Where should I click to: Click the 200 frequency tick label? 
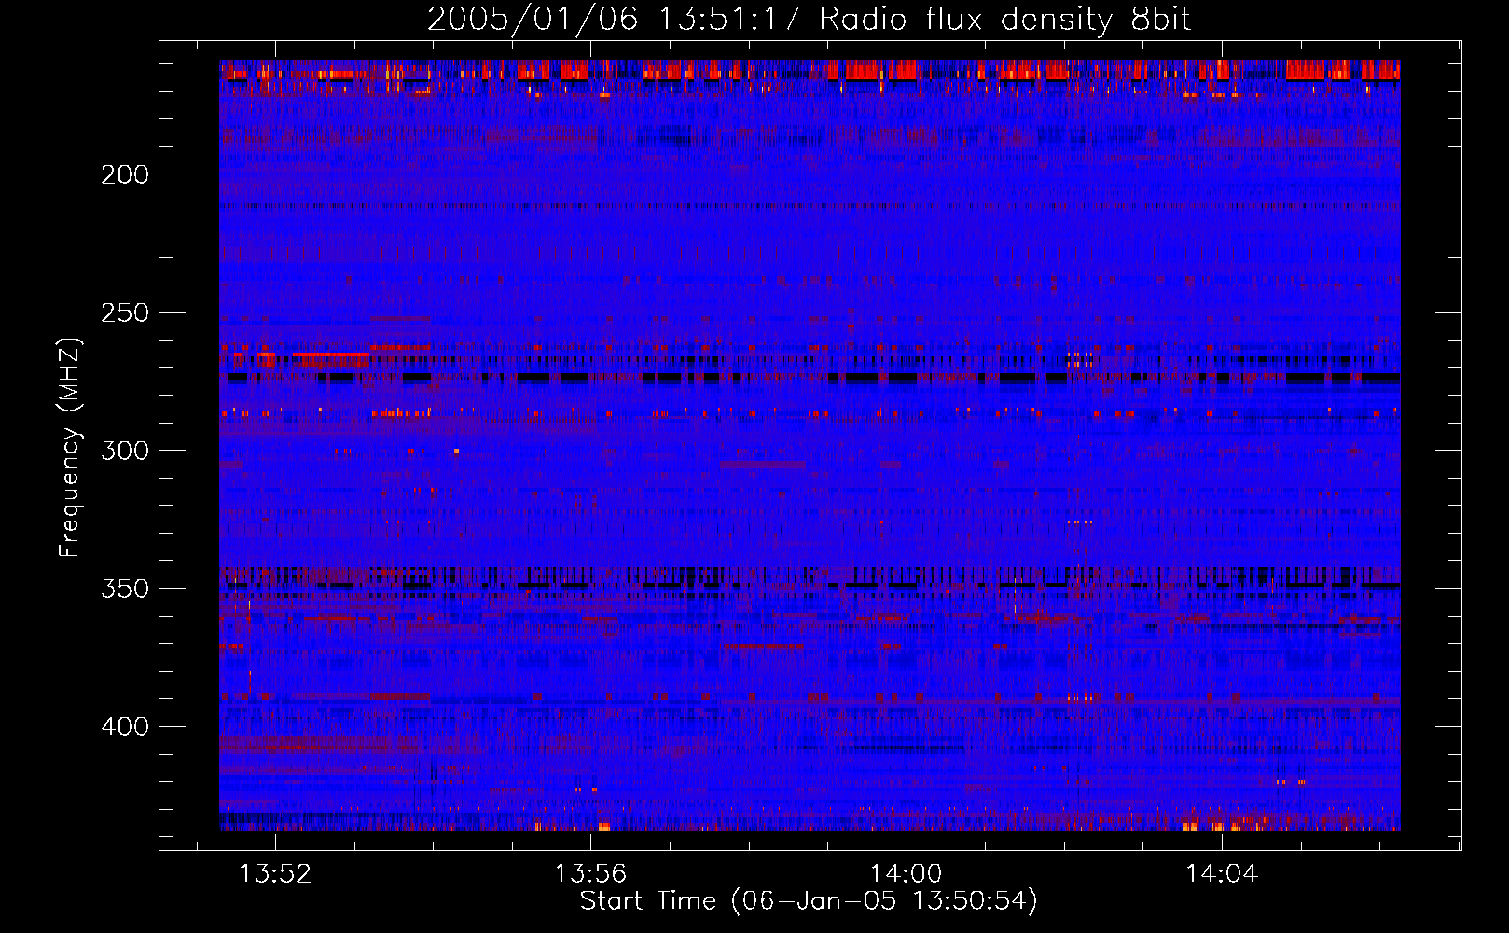pos(125,174)
